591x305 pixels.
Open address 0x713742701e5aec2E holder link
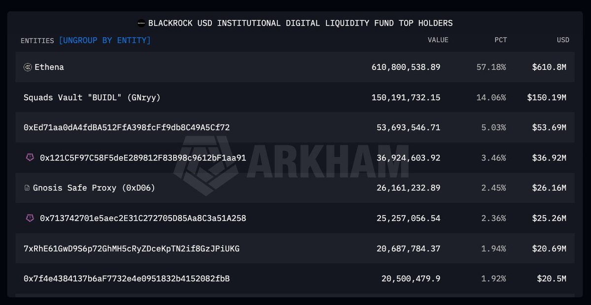pos(142,218)
